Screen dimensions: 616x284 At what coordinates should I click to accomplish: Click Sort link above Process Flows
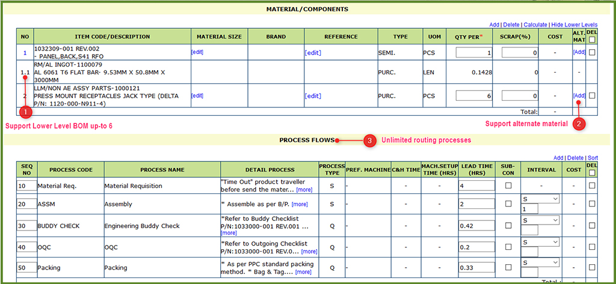pos(593,158)
